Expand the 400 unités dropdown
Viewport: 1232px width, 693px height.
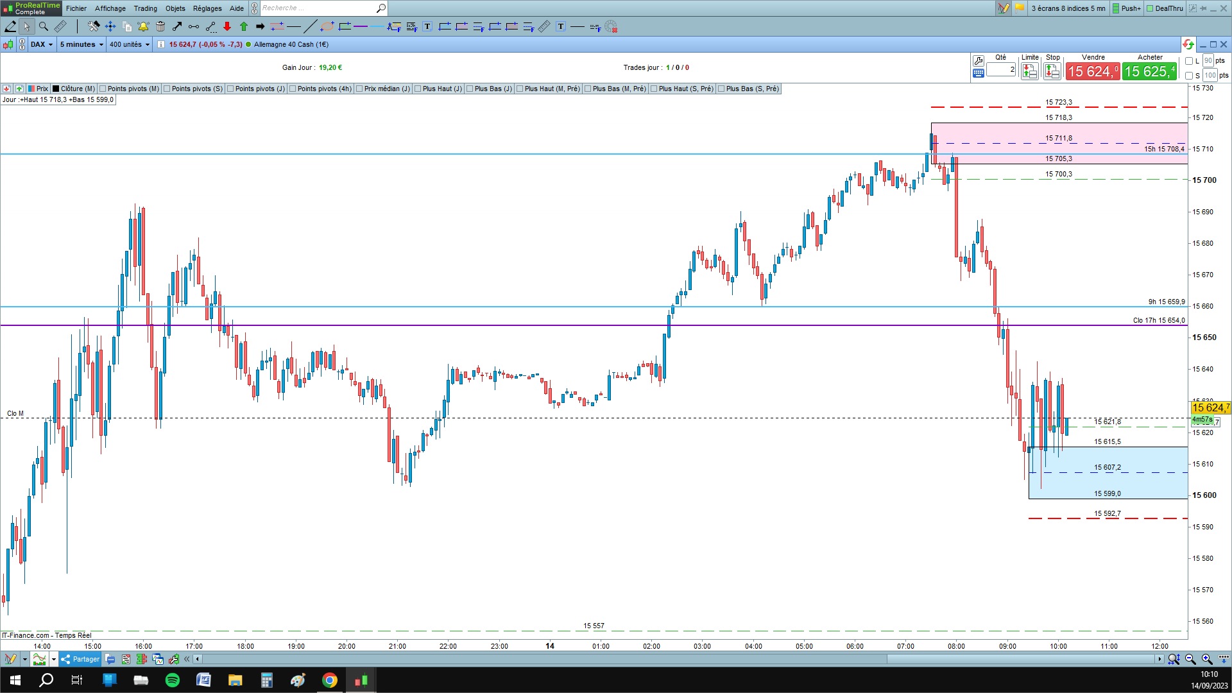(130, 44)
